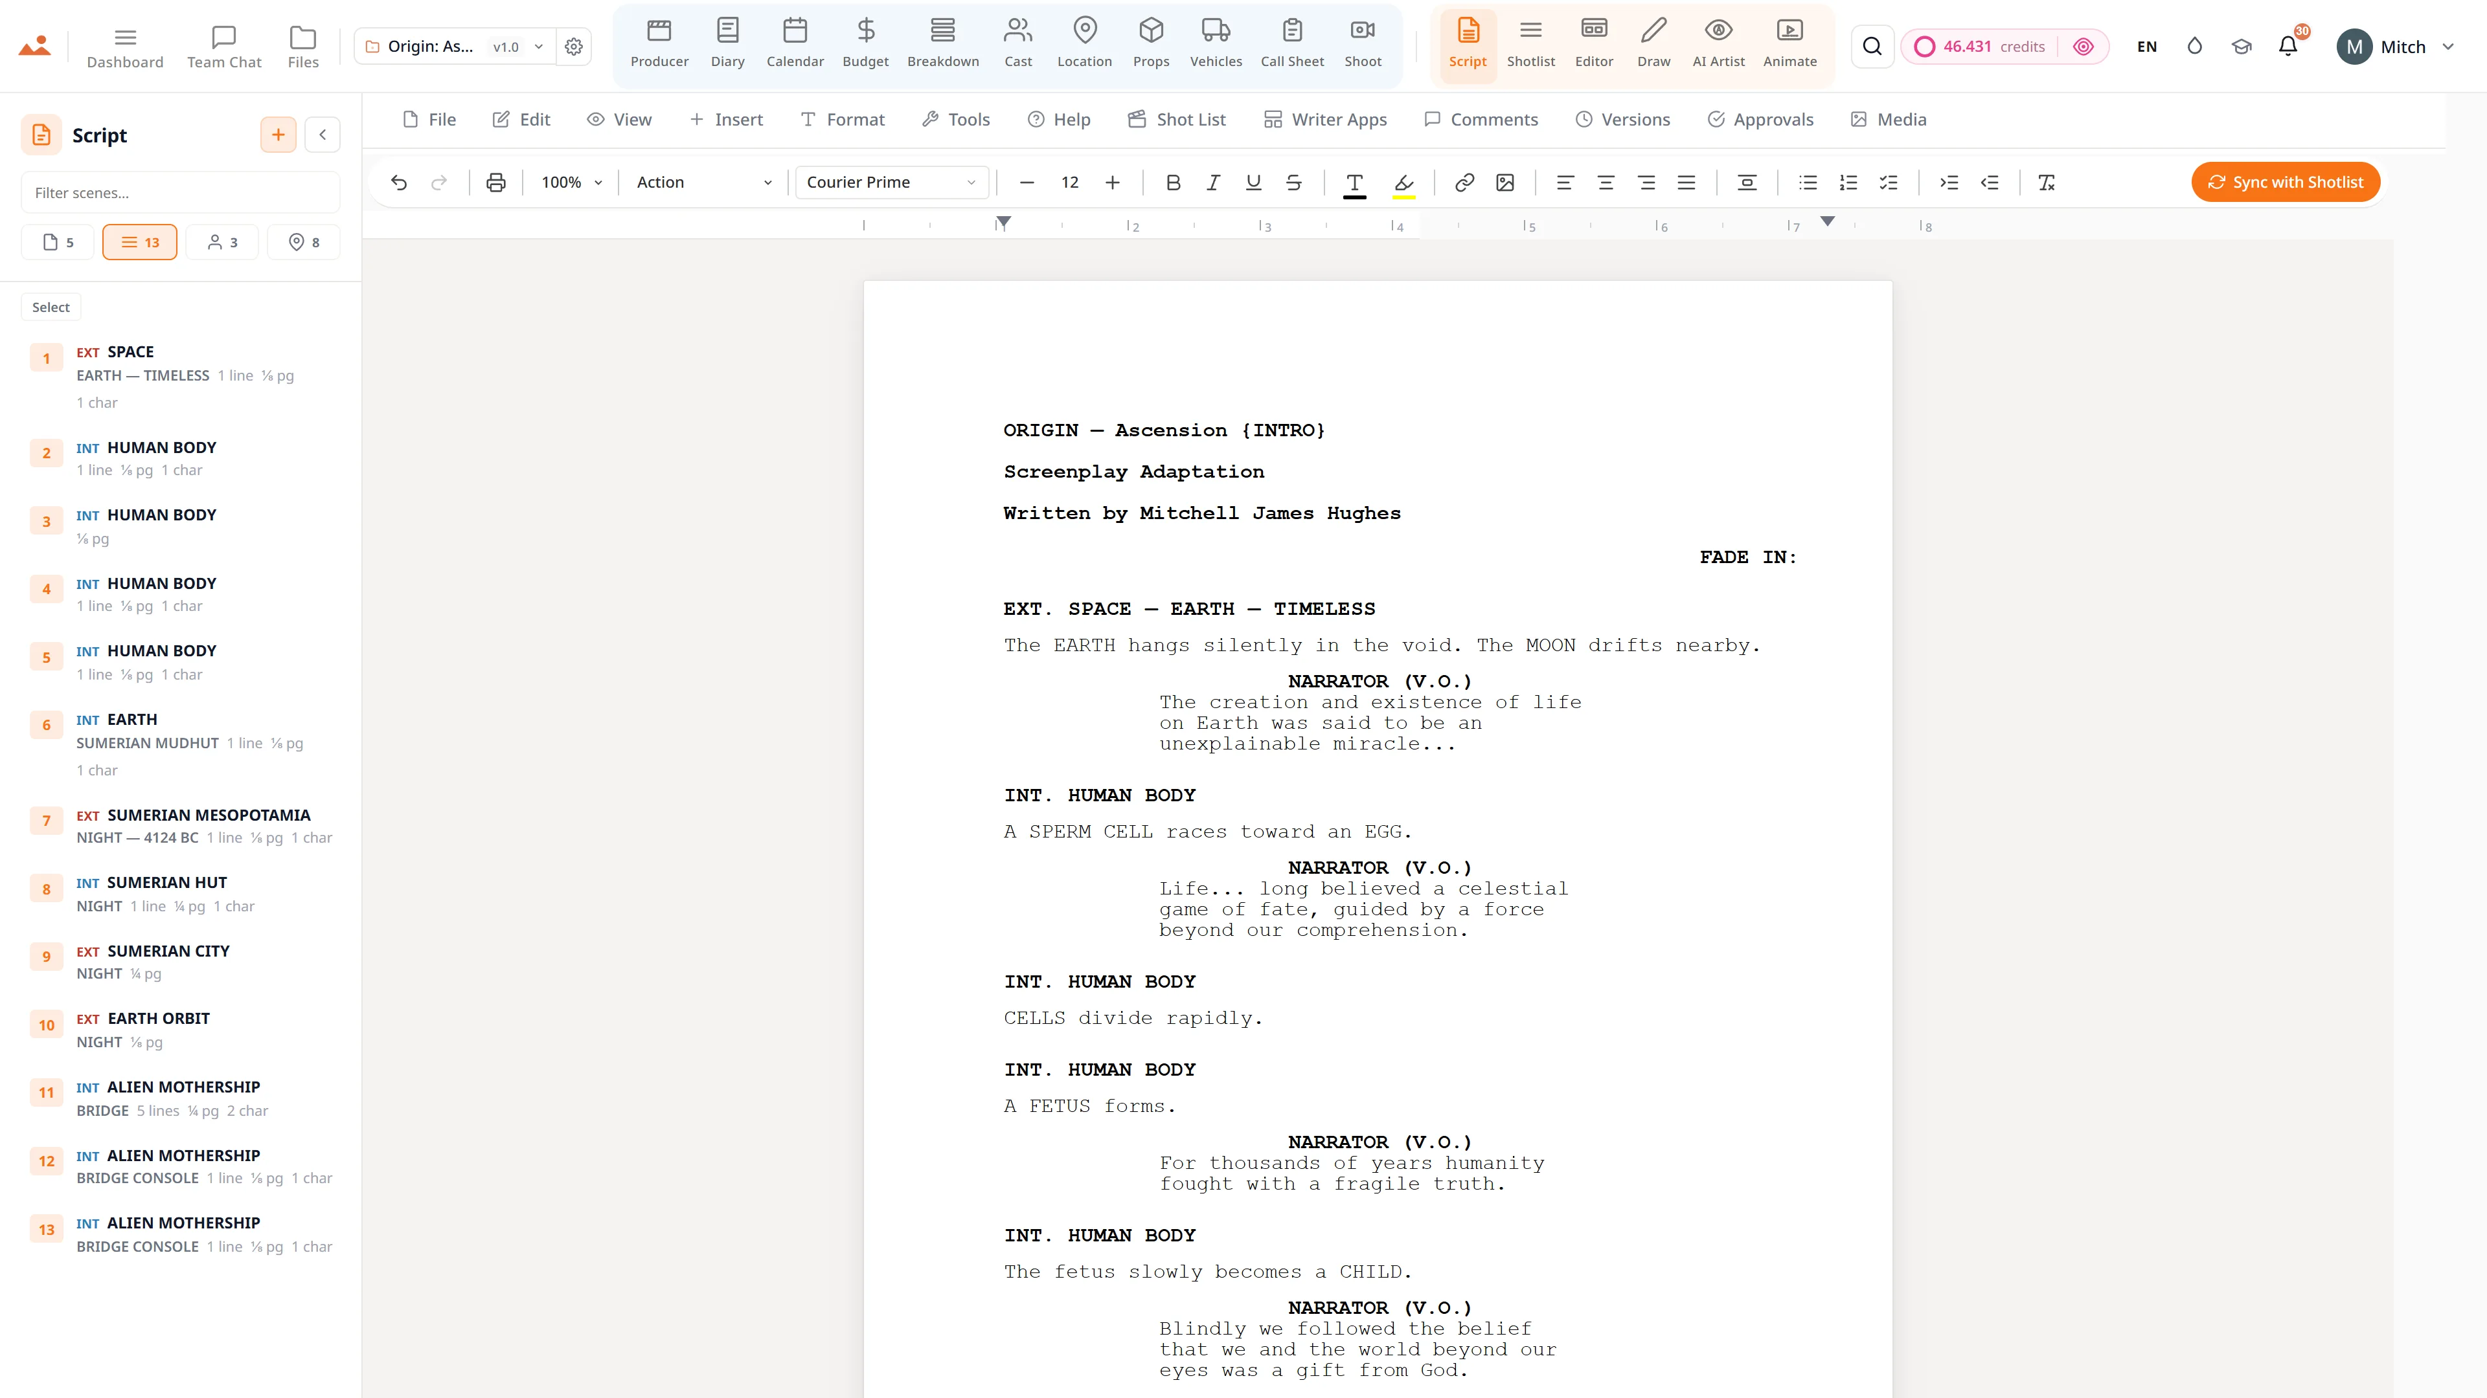This screenshot has height=1398, width=2487.
Task: Open the Courier Prime font dropdown
Action: [x=892, y=183]
